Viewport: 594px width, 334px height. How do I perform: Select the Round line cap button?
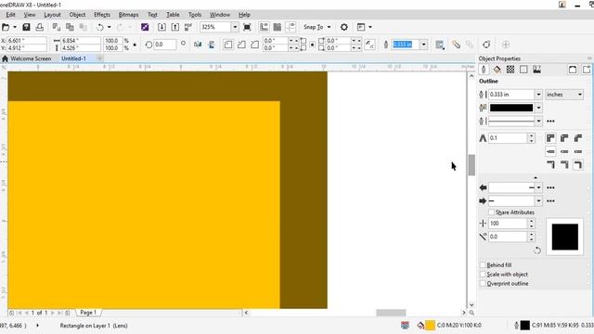pos(564,151)
